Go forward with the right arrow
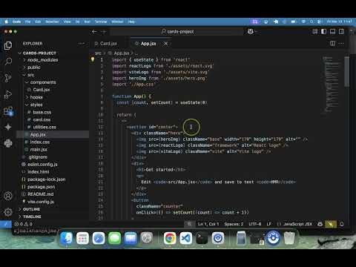The width and height of the screenshot is (356, 267). 104,31
